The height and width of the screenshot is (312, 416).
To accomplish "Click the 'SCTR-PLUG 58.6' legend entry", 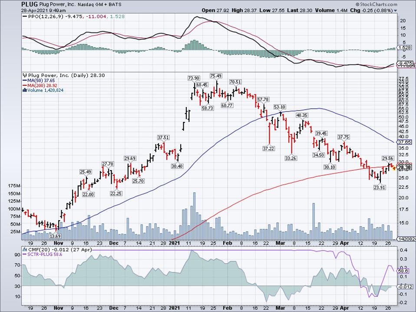I will pyautogui.click(x=45, y=254).
